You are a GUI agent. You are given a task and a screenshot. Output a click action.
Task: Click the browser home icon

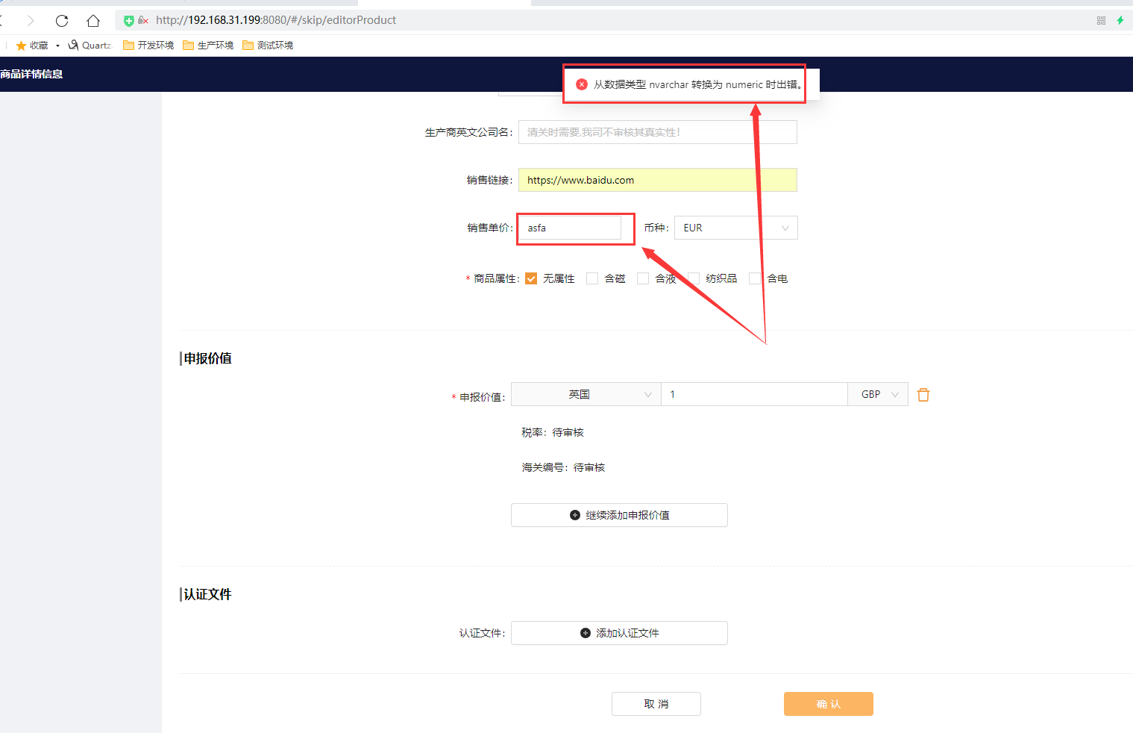92,21
